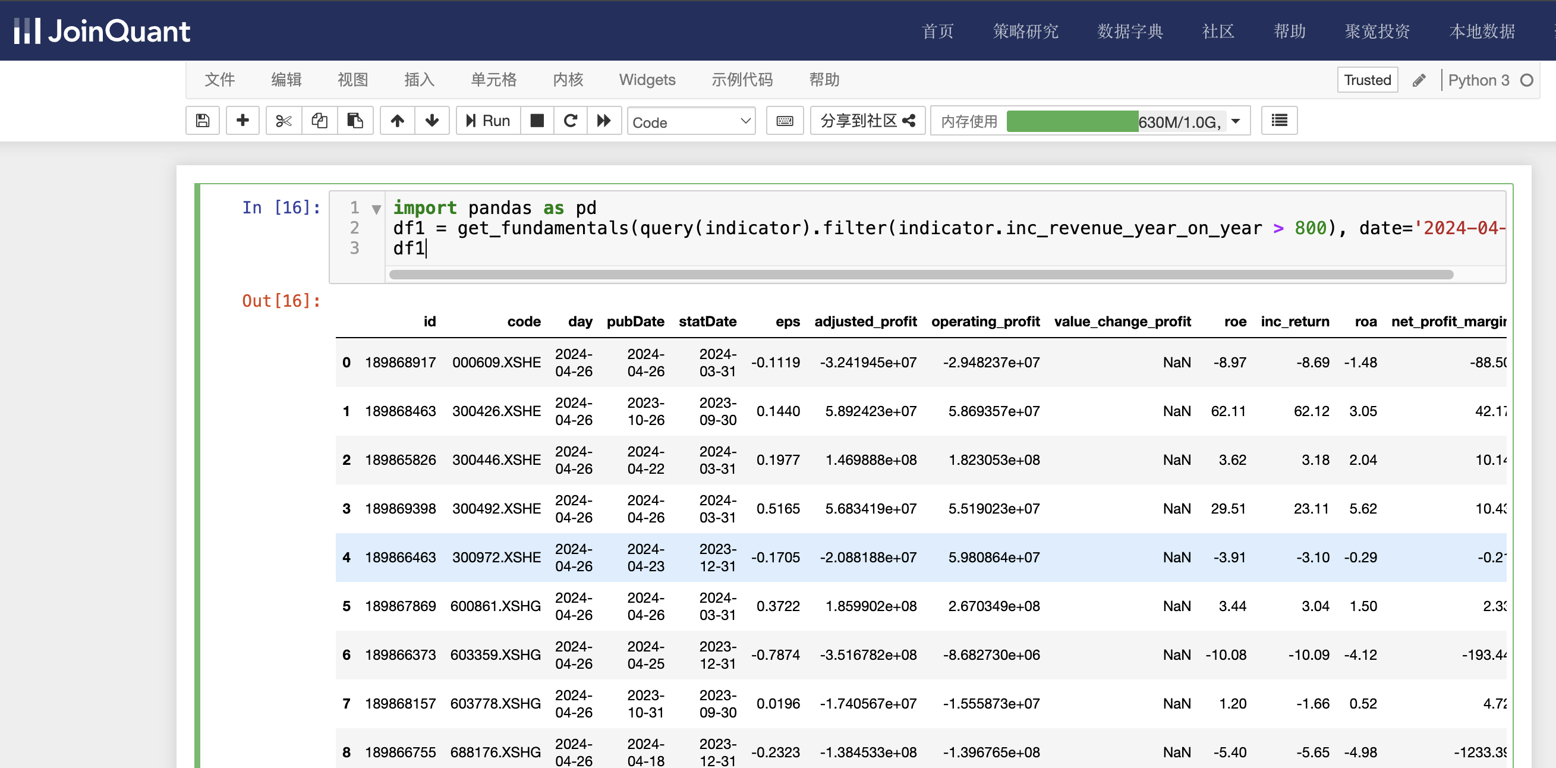Viewport: 1556px width, 768px height.
Task: Interrupt the kernel with the stop icon
Action: (x=537, y=121)
